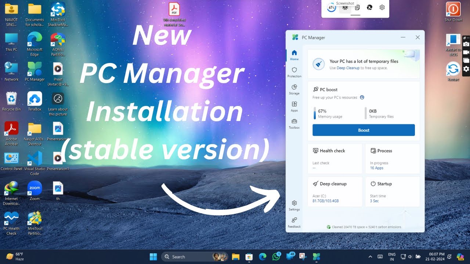Open the Deep cleanup card
470x264 pixels.
[335, 192]
